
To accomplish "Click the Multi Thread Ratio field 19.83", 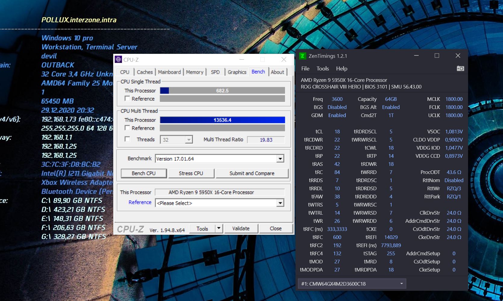I will pyautogui.click(x=266, y=140).
